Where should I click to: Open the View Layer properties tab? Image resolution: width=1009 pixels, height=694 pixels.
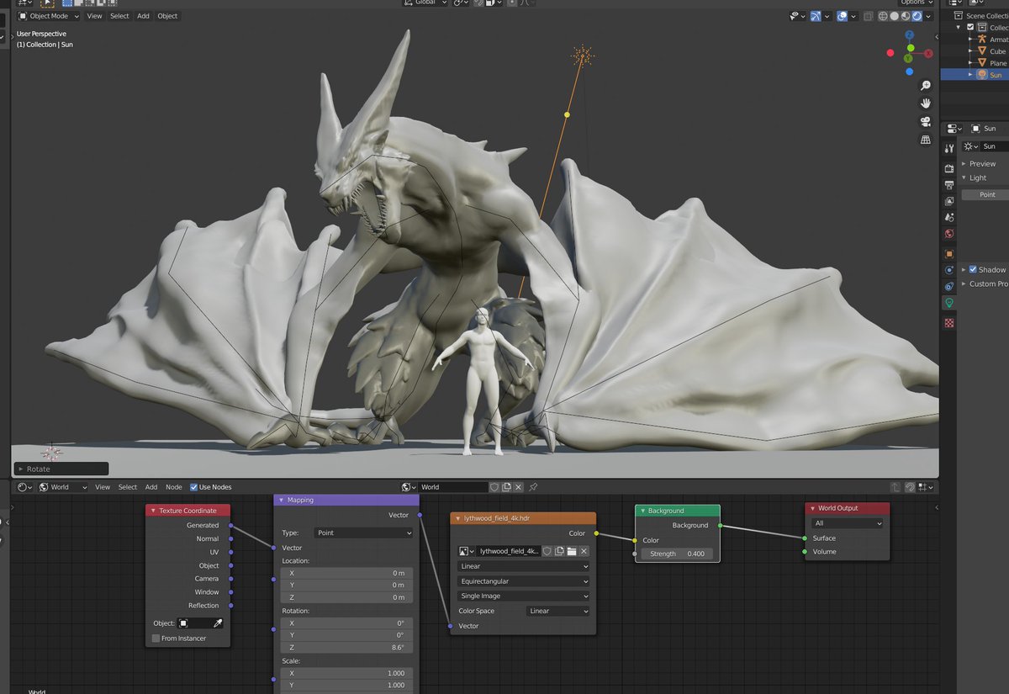click(x=949, y=201)
